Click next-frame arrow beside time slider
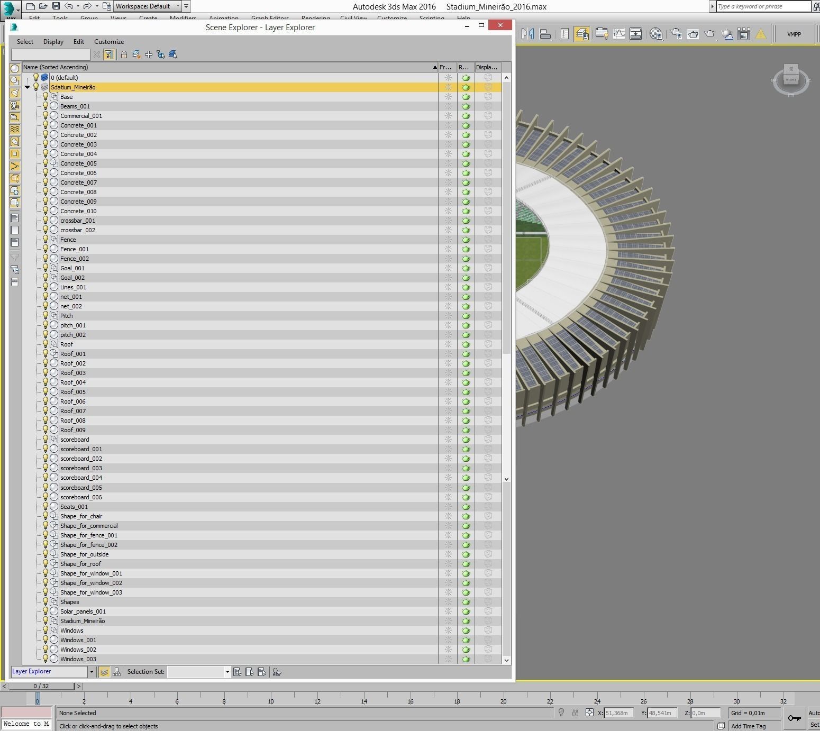Screen dimensions: 820x731 [79, 686]
